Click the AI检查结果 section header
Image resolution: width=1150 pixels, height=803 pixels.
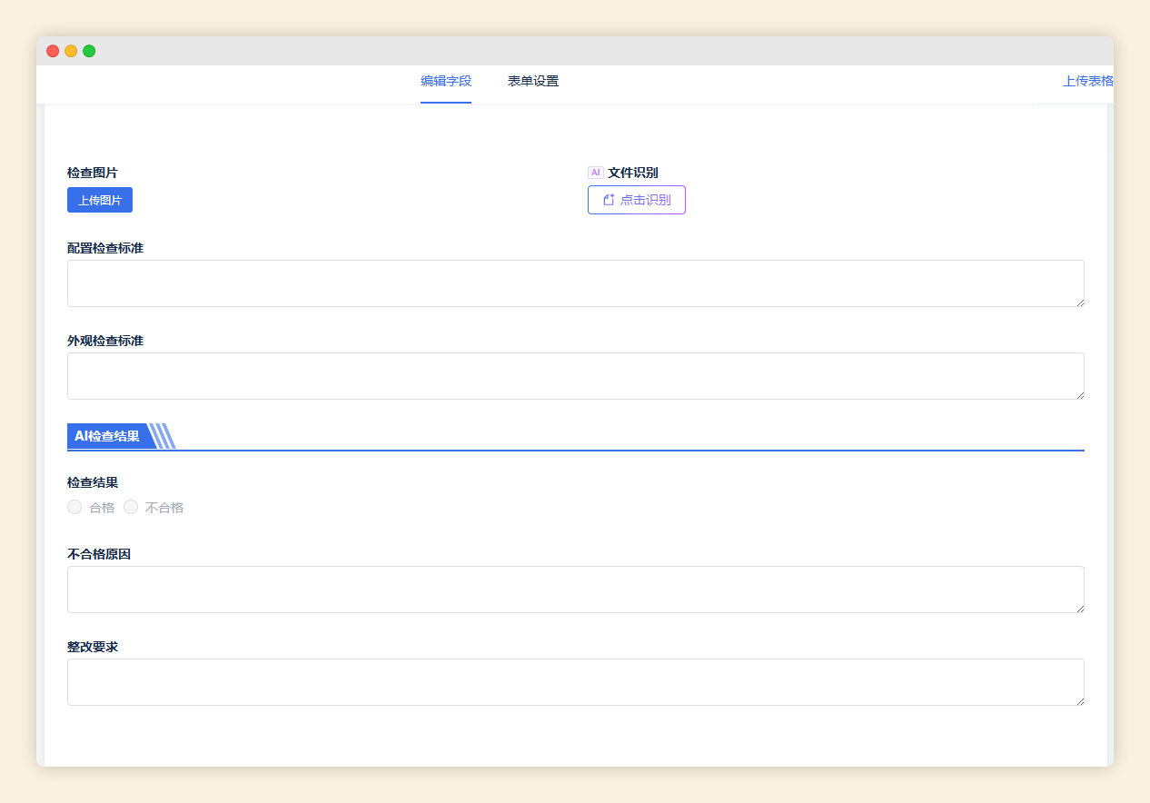point(107,436)
